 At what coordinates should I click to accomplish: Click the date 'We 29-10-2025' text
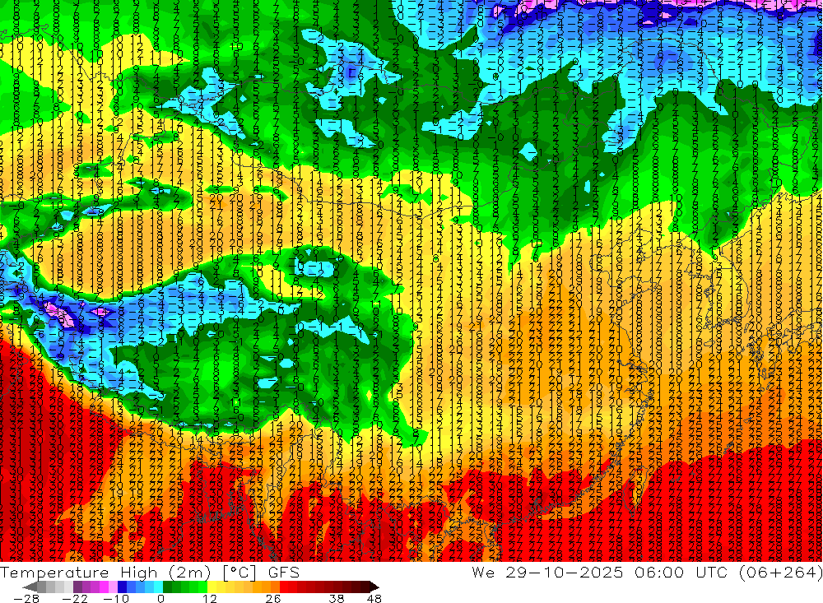(x=547, y=572)
